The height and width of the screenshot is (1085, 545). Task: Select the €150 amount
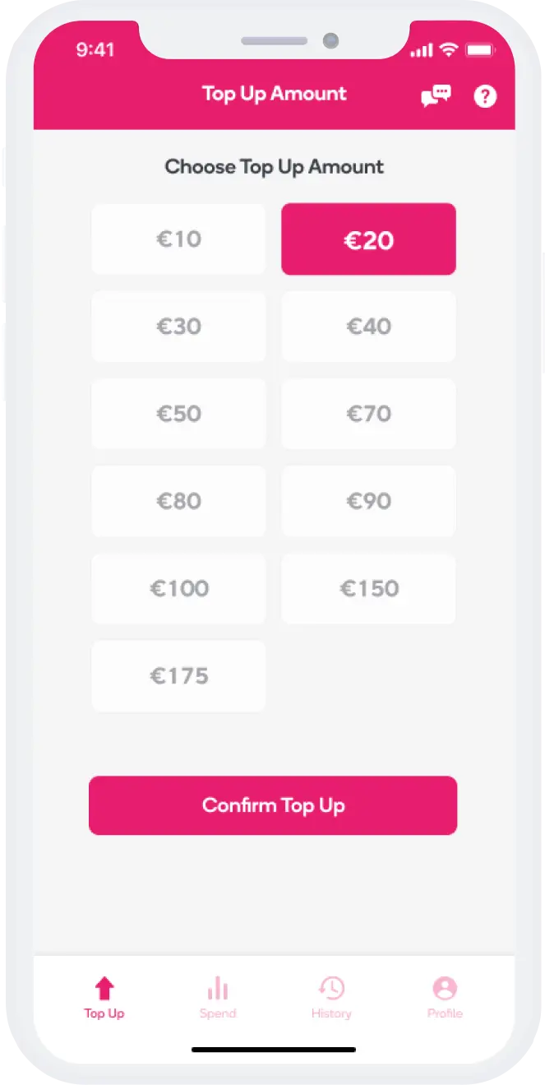pos(368,588)
